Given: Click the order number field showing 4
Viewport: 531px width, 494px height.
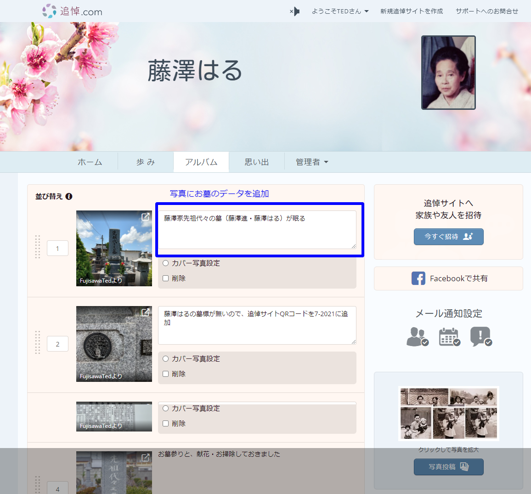Looking at the screenshot, I should click(57, 488).
